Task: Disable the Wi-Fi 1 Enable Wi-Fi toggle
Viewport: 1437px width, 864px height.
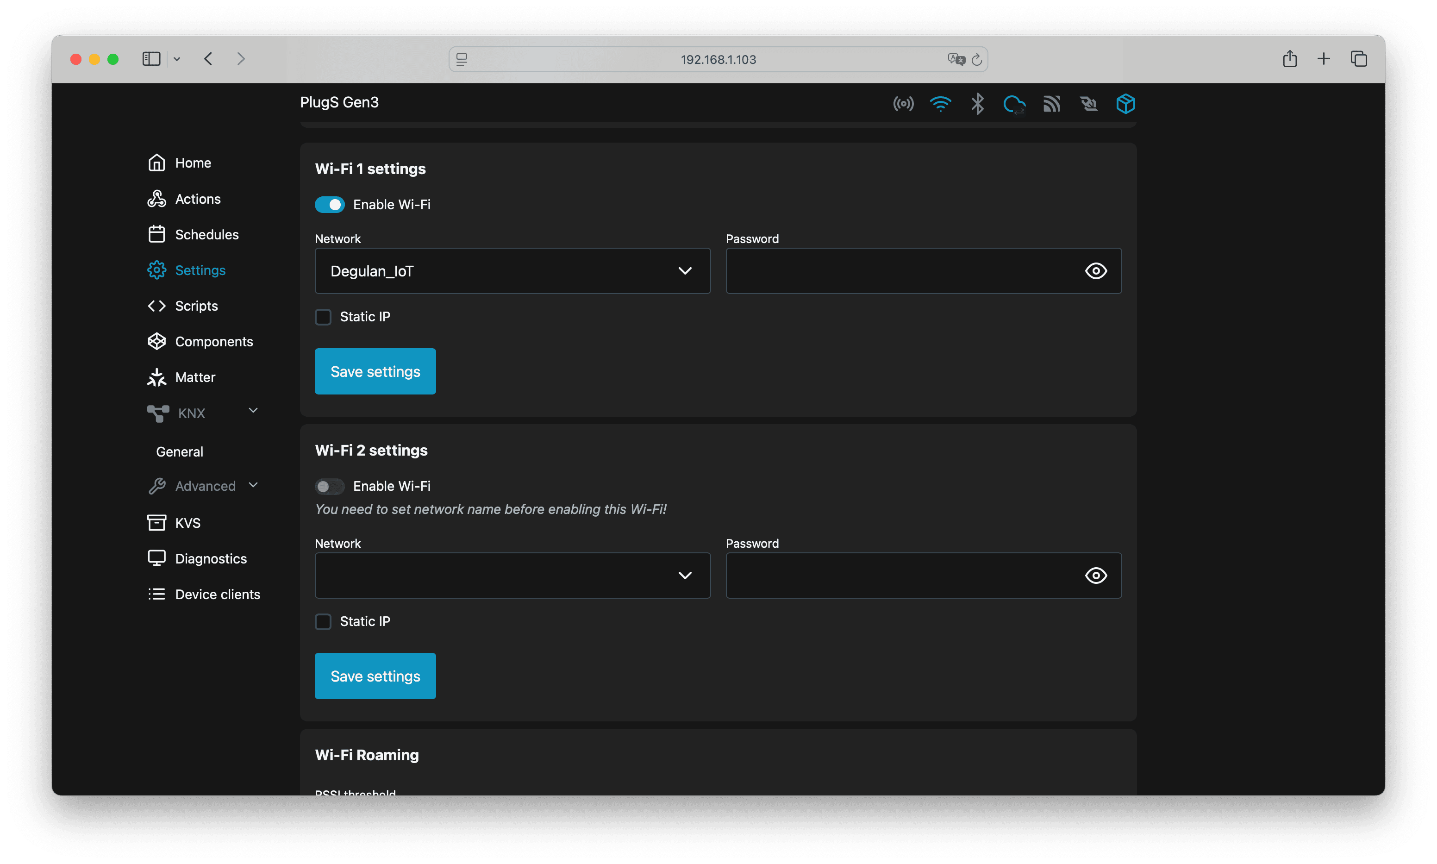Action: (330, 204)
